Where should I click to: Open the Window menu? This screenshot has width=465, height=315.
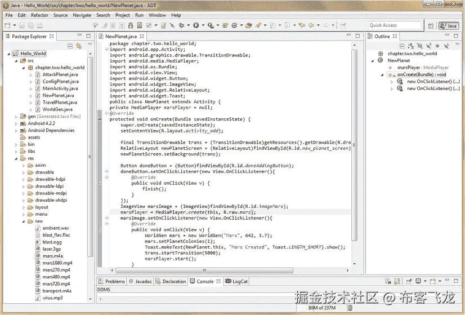click(157, 15)
